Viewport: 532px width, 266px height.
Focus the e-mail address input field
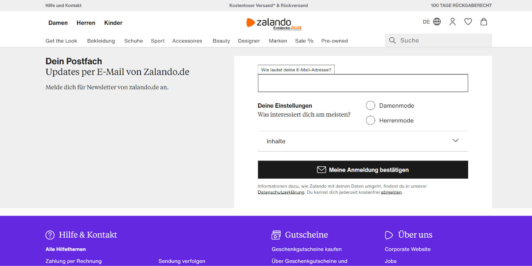(x=363, y=83)
